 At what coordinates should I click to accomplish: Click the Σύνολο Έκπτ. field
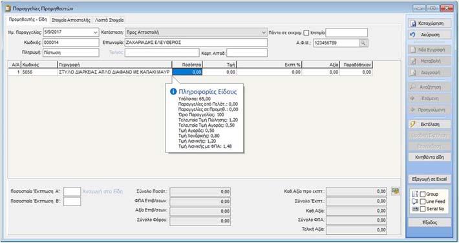coord(356,201)
